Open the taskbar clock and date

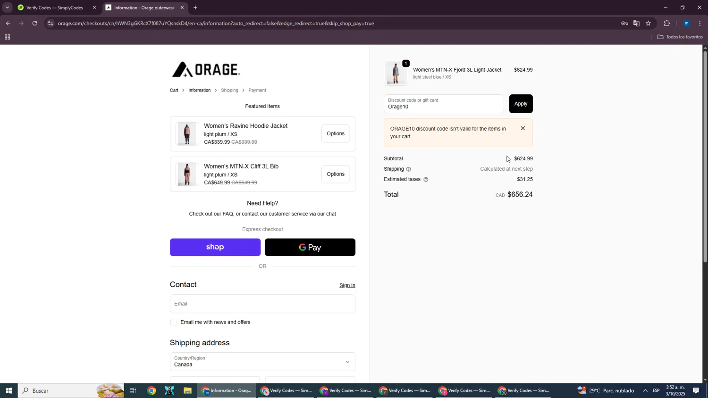(675, 390)
